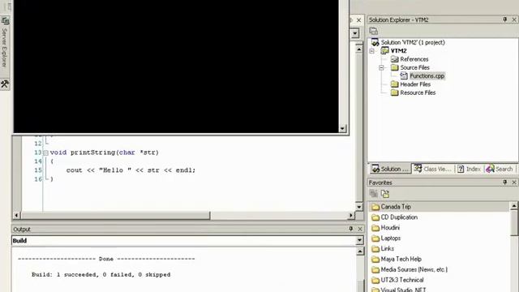519x292 pixels.
Task: Pin the Favorites panel
Action: point(504,182)
